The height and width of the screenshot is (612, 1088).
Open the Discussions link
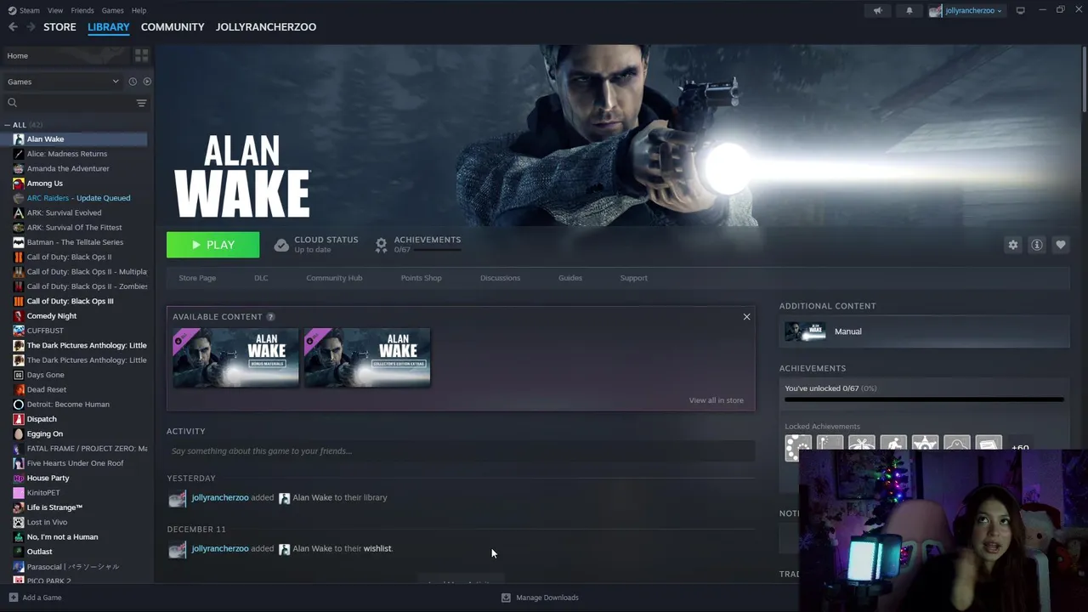[500, 278]
